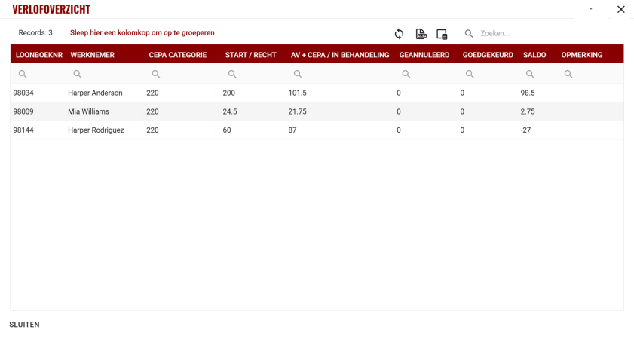Click the filter icon under Geannuleerd column

click(406, 74)
